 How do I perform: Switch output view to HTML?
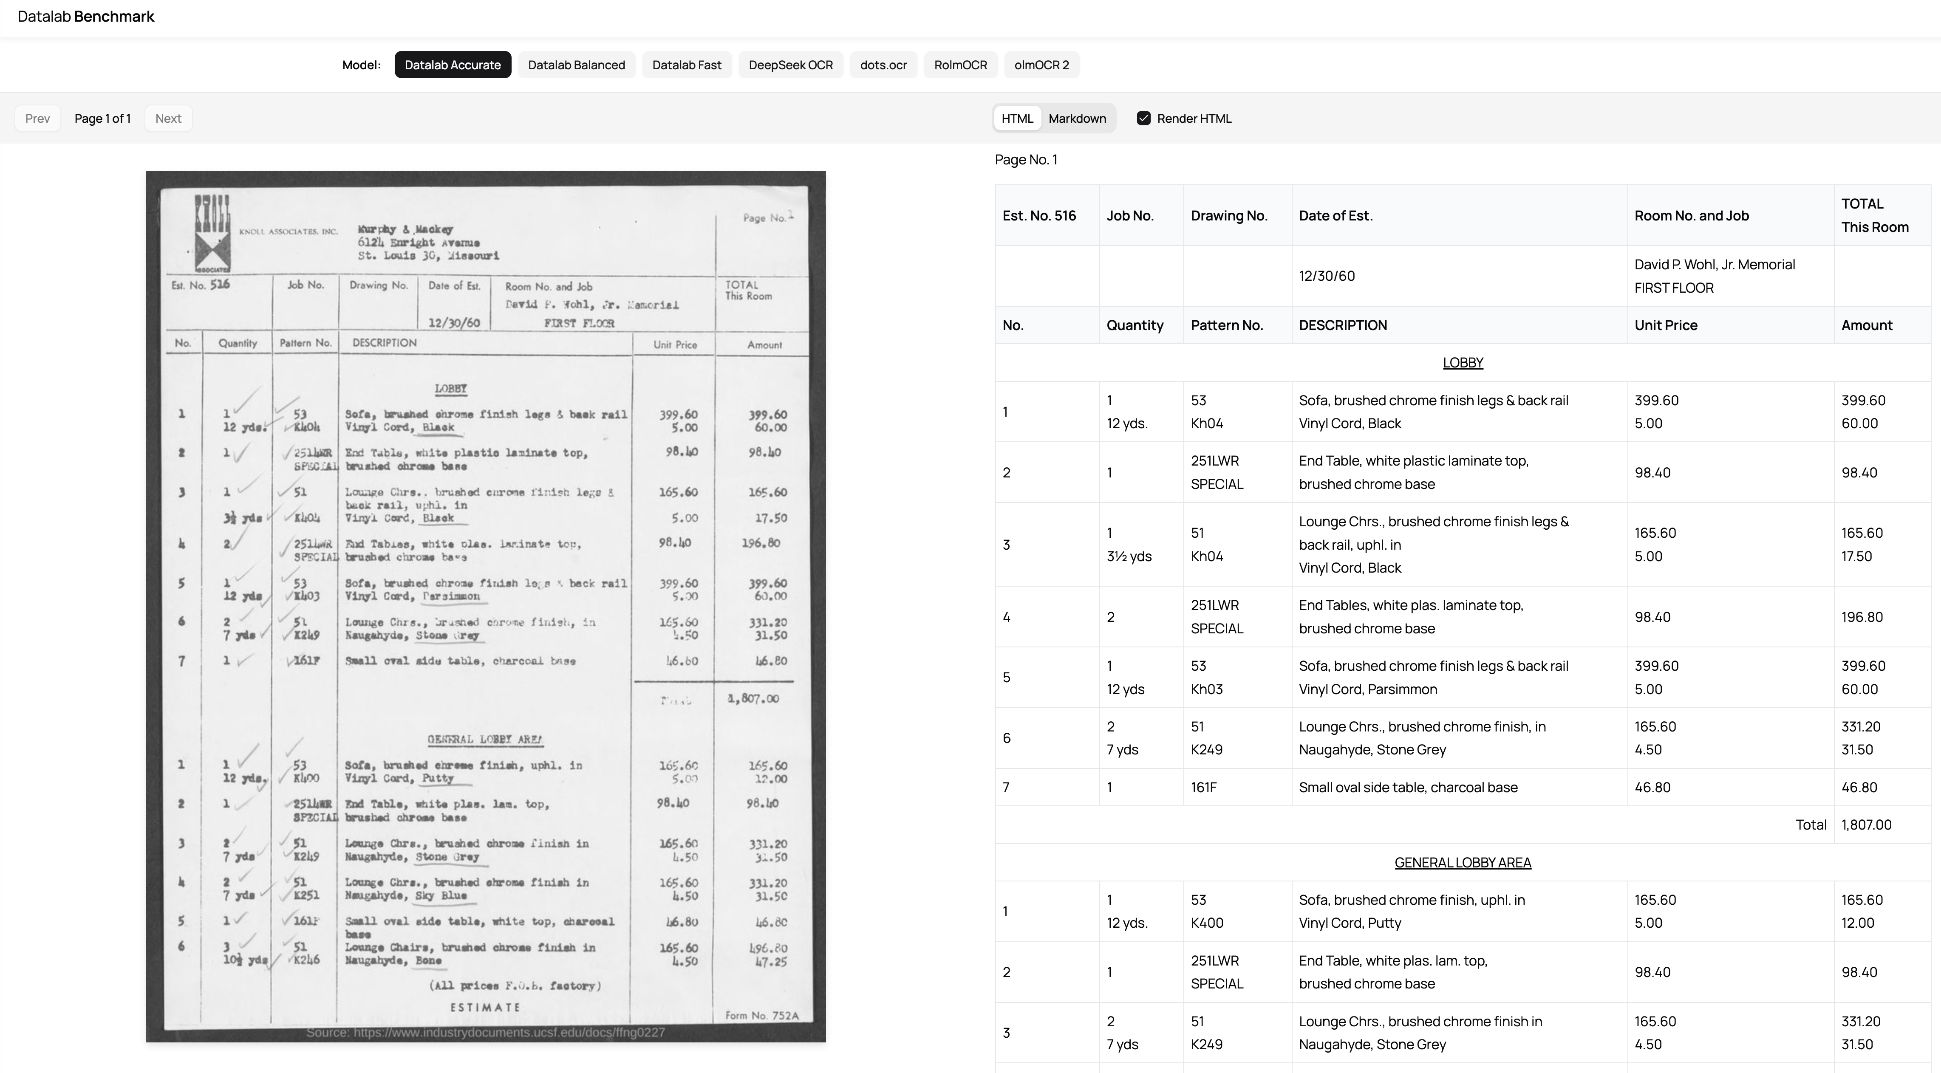tap(1016, 118)
